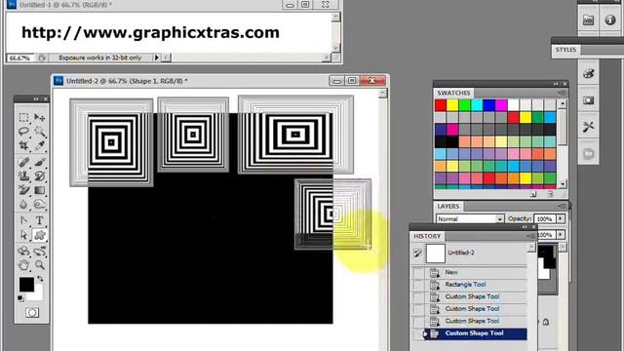Switch to the Styles tab
Screen dimensions: 624x351
click(x=565, y=50)
